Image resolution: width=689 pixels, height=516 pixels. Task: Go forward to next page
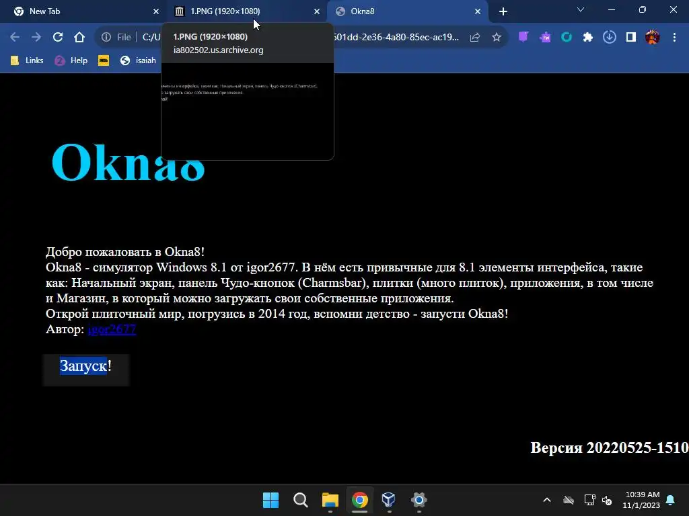point(36,38)
